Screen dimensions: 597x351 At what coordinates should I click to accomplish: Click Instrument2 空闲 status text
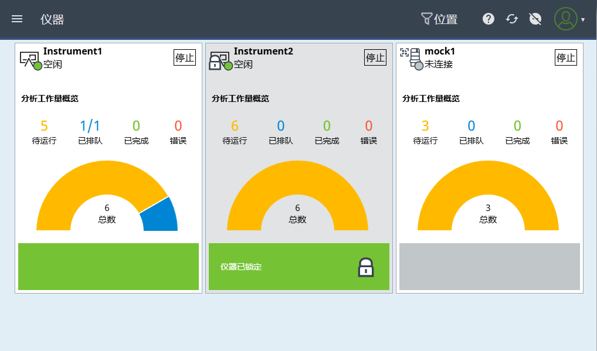[x=243, y=64]
